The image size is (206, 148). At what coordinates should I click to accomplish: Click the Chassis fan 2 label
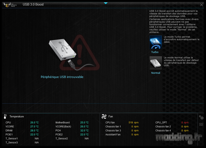pos(163,126)
